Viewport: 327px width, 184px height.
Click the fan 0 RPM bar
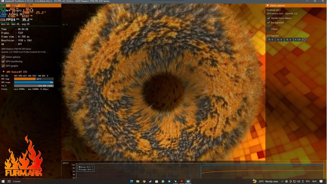tap(34, 86)
